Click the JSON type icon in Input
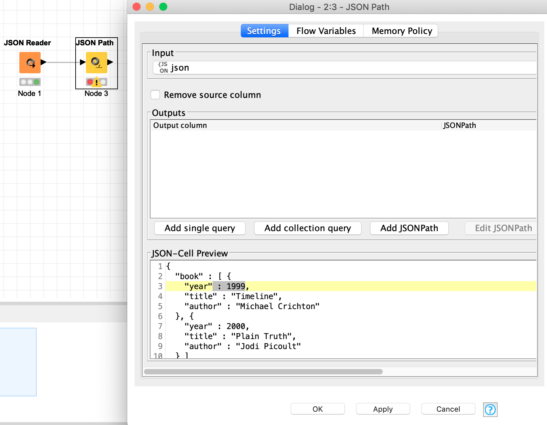Screen dimensions: 547x425 [x=163, y=67]
